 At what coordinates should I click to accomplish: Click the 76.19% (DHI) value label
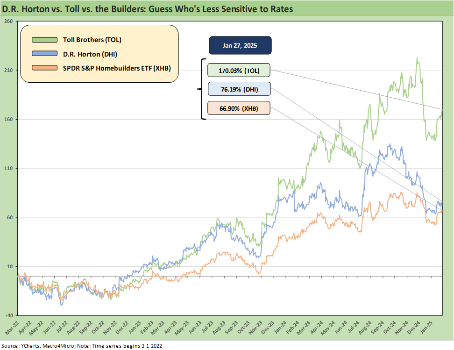(239, 89)
